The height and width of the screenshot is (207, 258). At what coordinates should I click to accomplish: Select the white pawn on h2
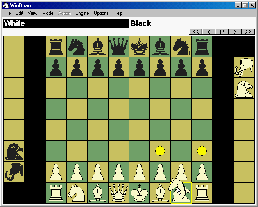pyautogui.click(x=202, y=172)
